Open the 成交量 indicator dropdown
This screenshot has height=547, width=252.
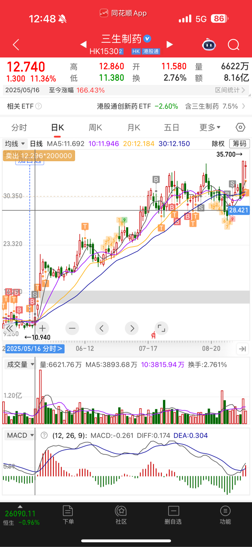tap(20, 364)
